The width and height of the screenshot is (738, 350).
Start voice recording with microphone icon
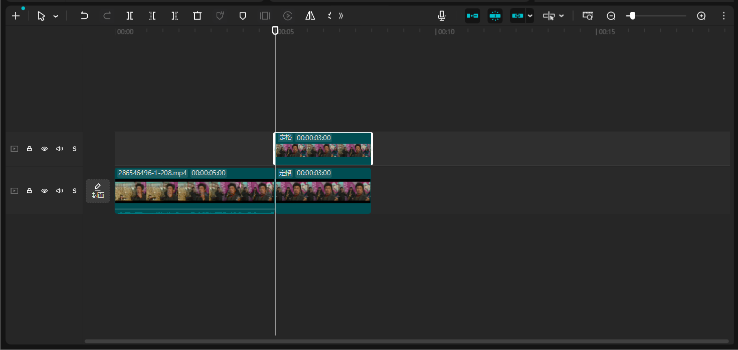442,16
